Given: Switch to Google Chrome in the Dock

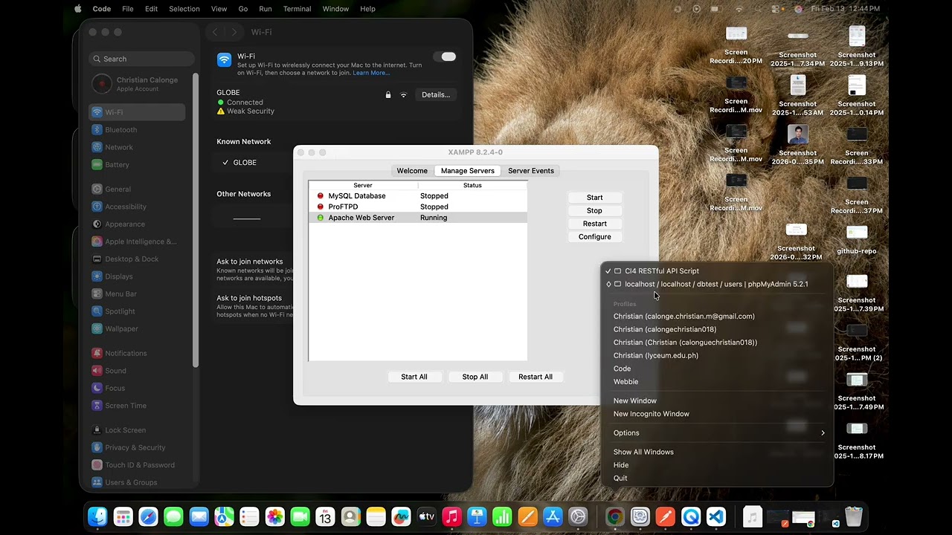Looking at the screenshot, I should [x=615, y=516].
